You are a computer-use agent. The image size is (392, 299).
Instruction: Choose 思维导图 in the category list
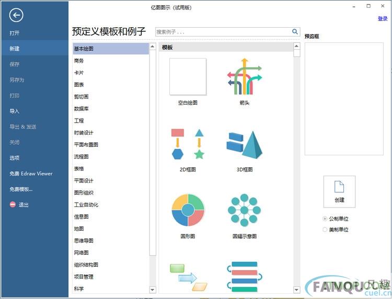[x=84, y=241]
